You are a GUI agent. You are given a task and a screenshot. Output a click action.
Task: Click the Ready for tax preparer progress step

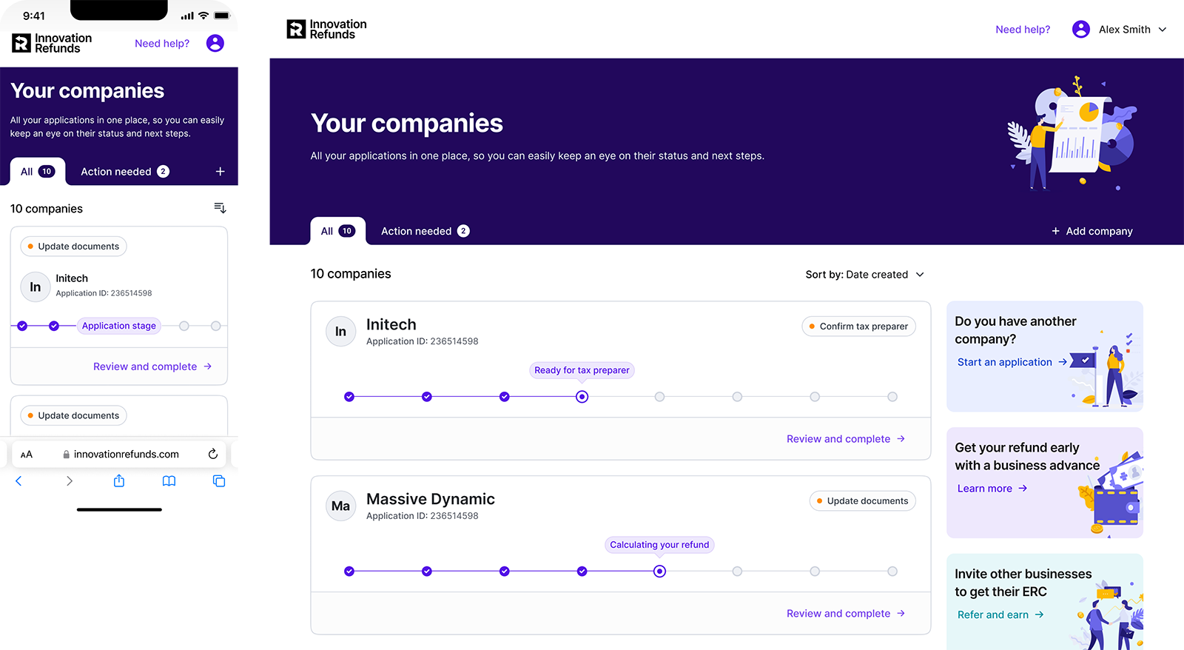[582, 397]
